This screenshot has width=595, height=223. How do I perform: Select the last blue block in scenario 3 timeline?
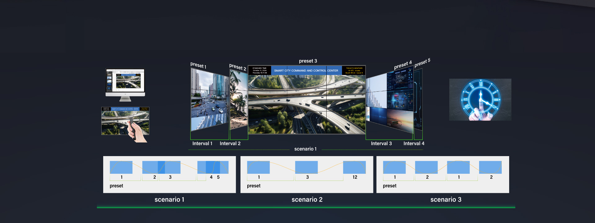click(x=490, y=167)
